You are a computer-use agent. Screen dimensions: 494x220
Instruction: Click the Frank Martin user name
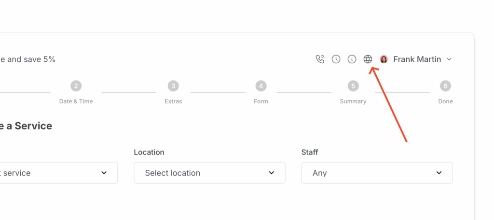pyautogui.click(x=417, y=59)
